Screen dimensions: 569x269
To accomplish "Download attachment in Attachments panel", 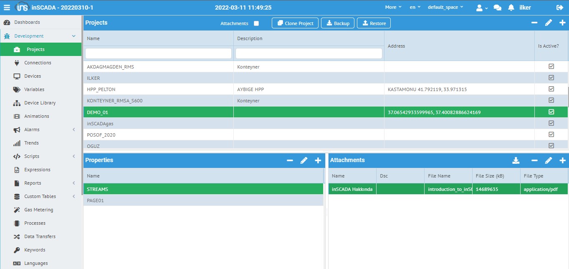I will [x=516, y=160].
